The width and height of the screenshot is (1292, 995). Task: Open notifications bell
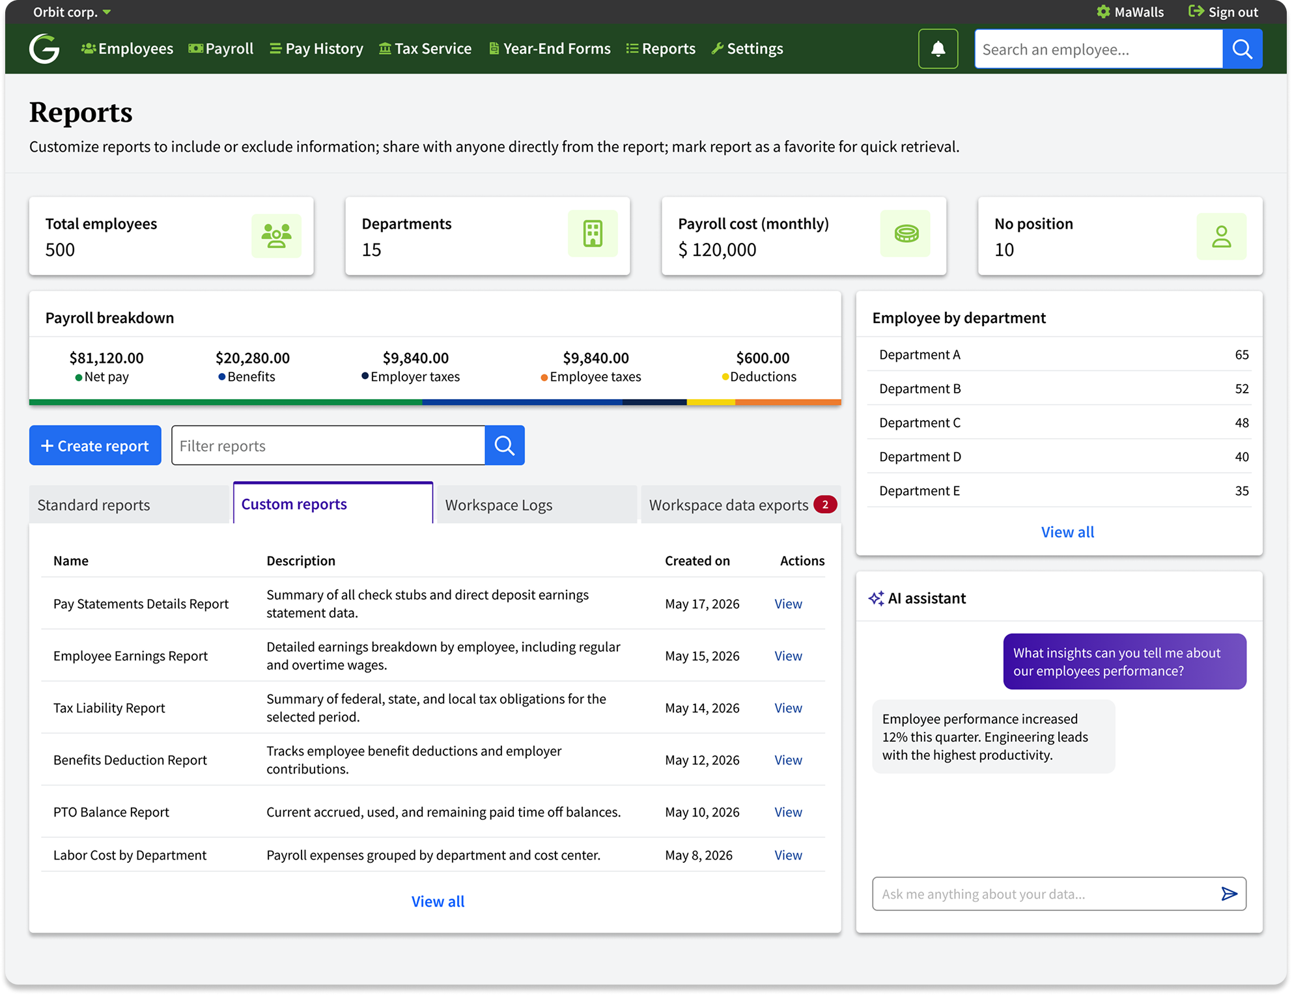[938, 49]
